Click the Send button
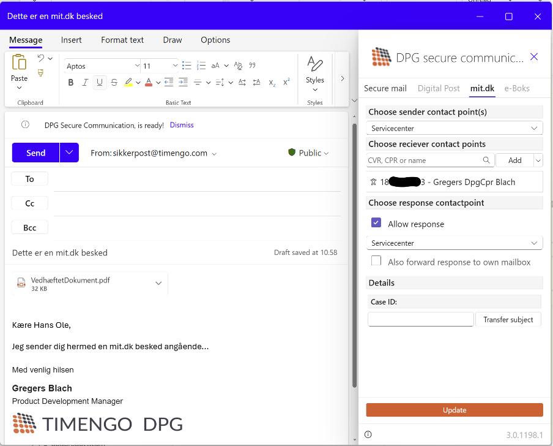Image resolution: width=553 pixels, height=446 pixels. click(35, 153)
